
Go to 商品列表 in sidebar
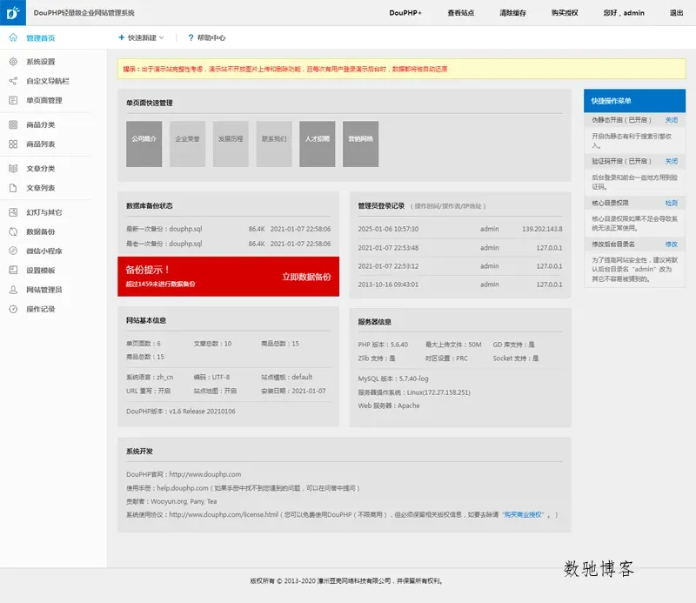click(x=40, y=144)
